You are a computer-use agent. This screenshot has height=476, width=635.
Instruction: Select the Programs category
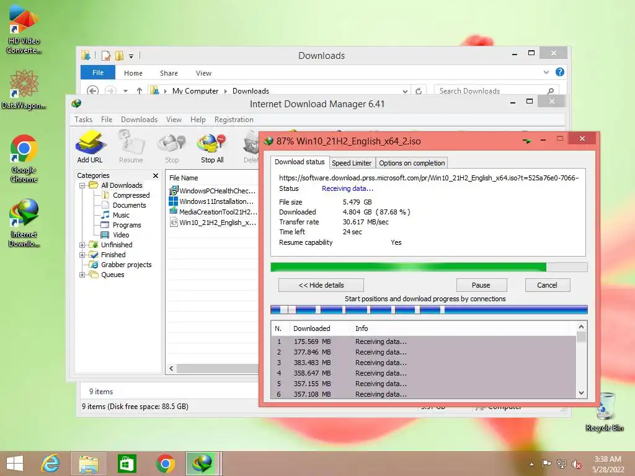click(x=127, y=225)
